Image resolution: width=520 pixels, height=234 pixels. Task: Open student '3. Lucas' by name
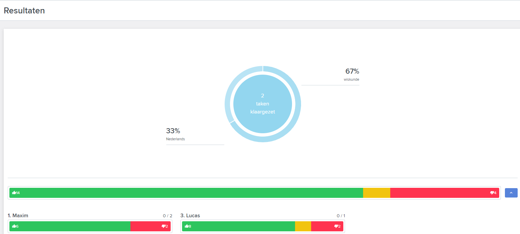point(190,216)
